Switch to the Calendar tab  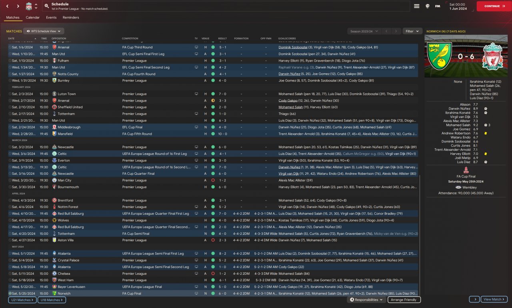[x=33, y=18]
